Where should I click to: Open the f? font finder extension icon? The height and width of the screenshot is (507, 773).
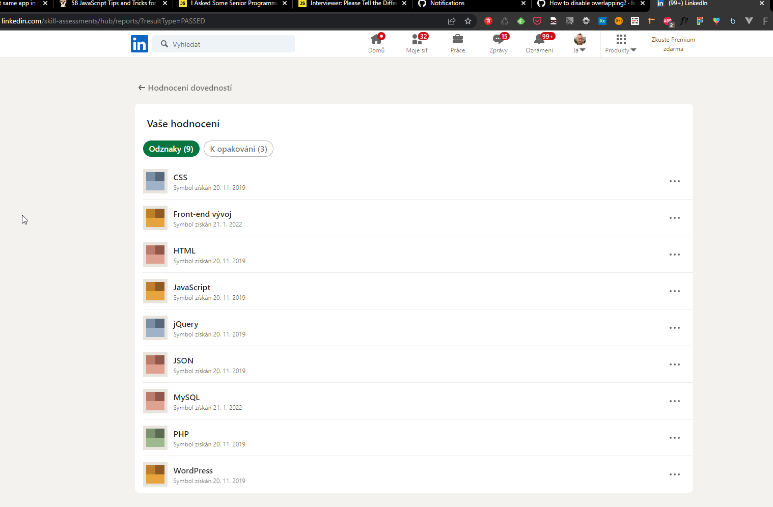click(684, 21)
